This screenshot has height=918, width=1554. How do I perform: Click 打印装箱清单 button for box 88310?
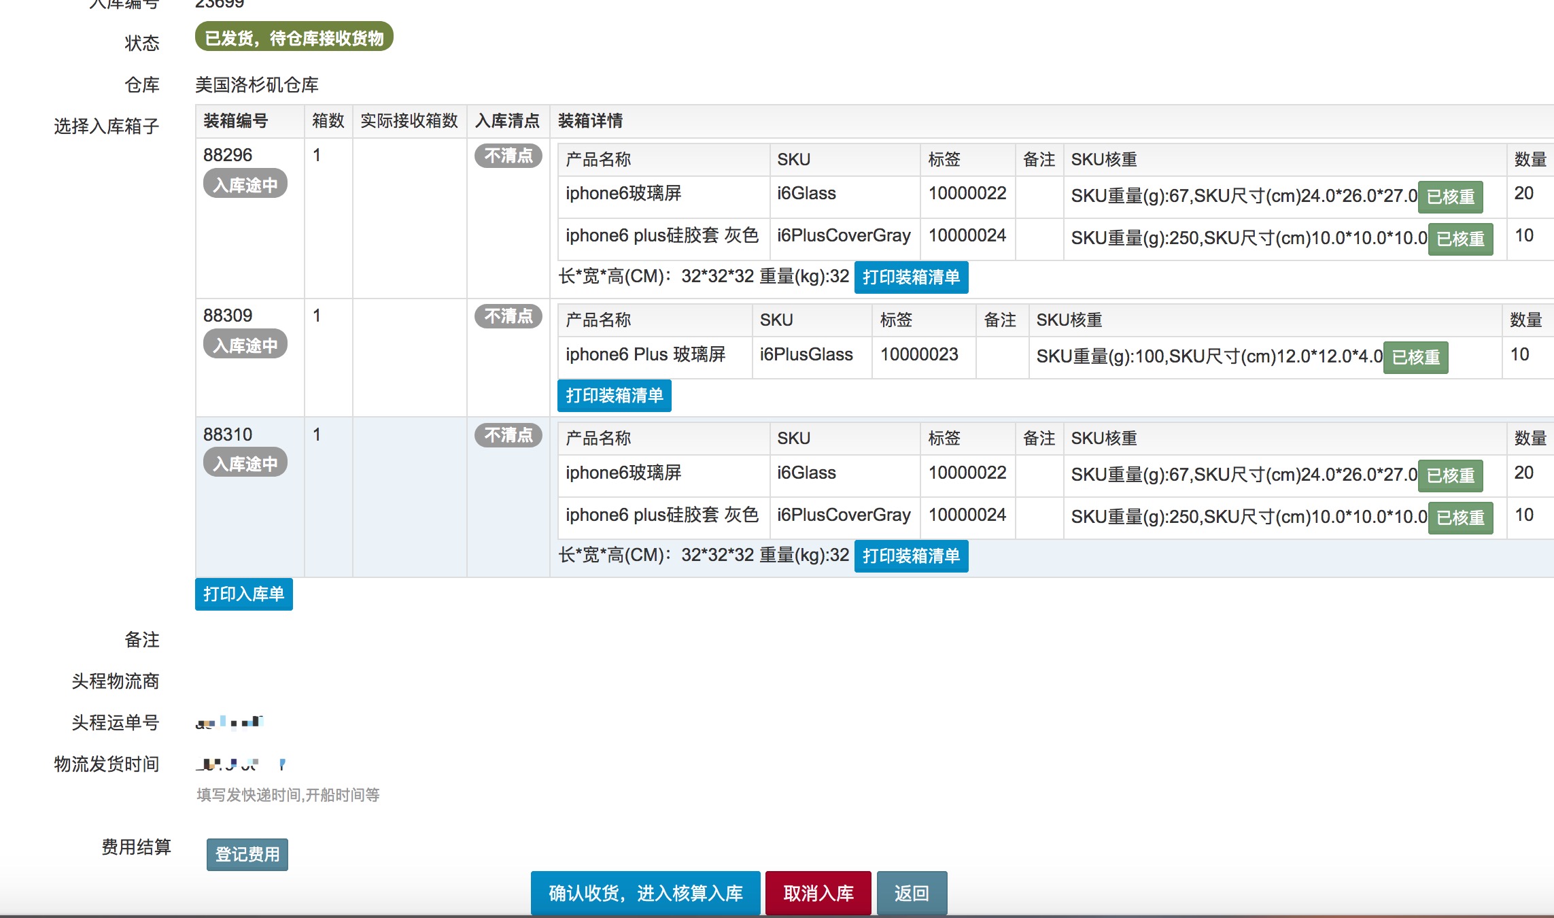point(910,556)
